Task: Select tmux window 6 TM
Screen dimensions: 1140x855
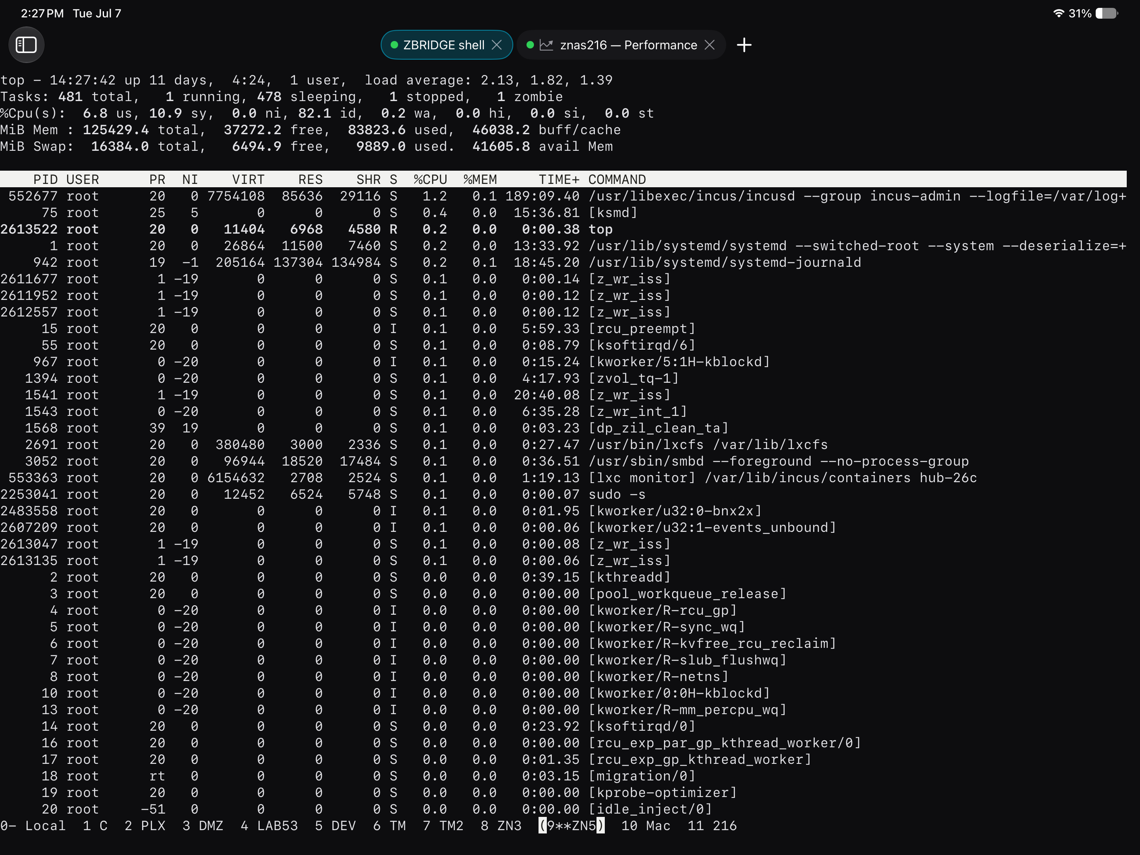Action: (389, 826)
